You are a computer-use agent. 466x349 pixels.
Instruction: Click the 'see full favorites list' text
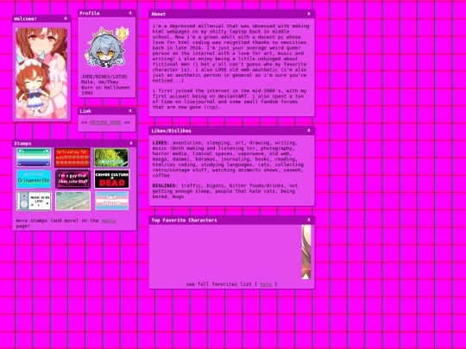pos(218,284)
